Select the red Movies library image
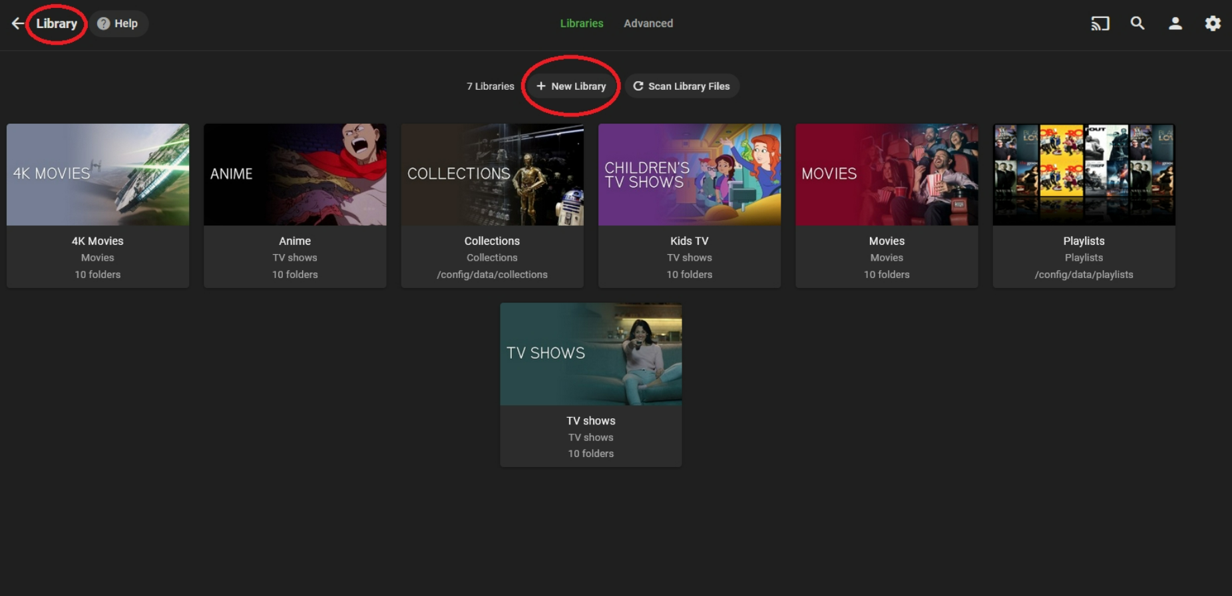The width and height of the screenshot is (1232, 596). pyautogui.click(x=887, y=174)
